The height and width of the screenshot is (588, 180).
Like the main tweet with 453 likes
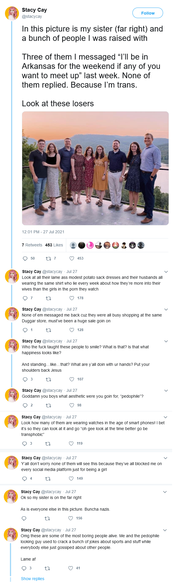72,258
